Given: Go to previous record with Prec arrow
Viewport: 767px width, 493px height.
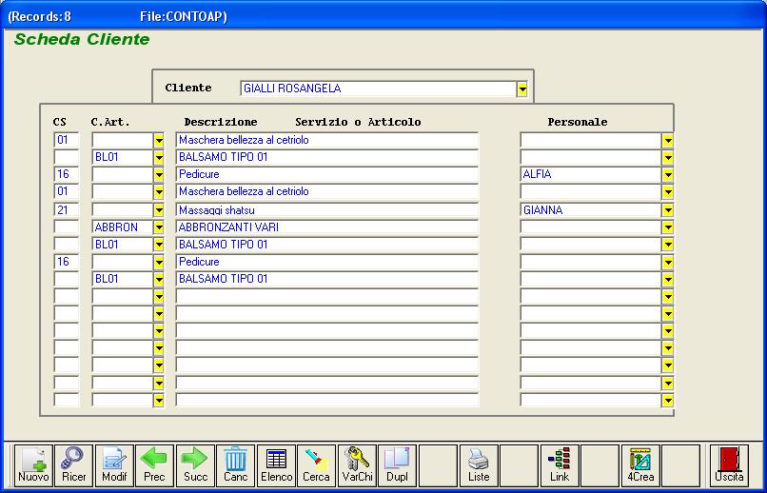Looking at the screenshot, I should (154, 465).
